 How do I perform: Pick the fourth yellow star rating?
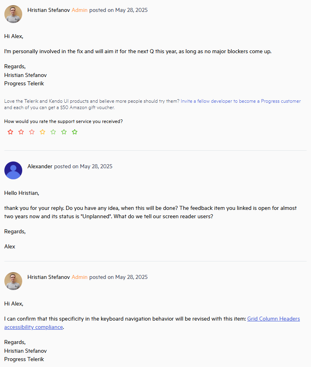[42, 132]
